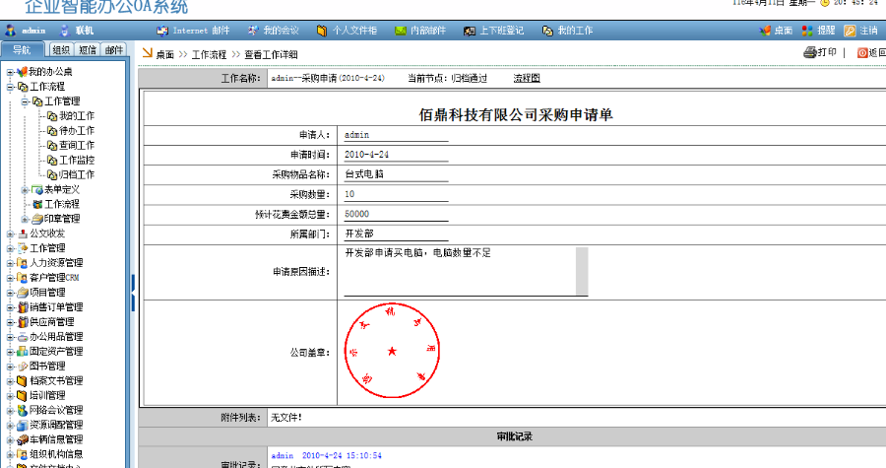Click the sidebar collapse handle
The width and height of the screenshot is (886, 468).
[x=132, y=293]
